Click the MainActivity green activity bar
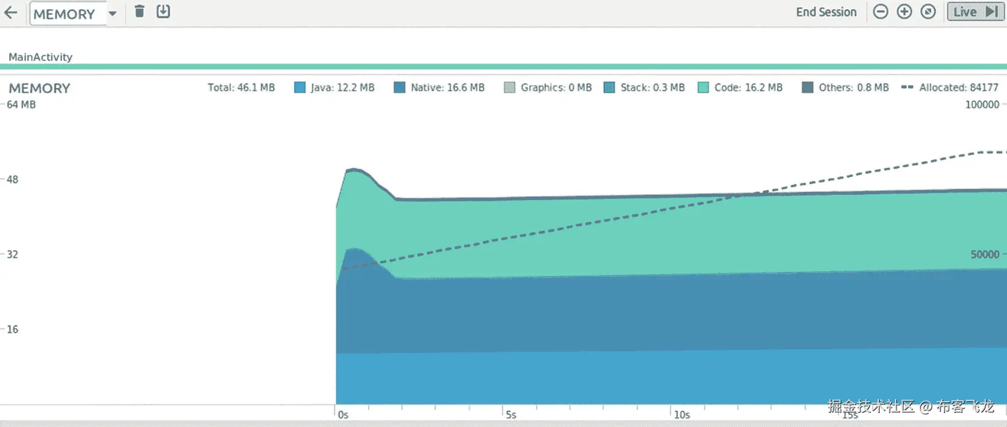This screenshot has height=427, width=1007. [x=503, y=66]
